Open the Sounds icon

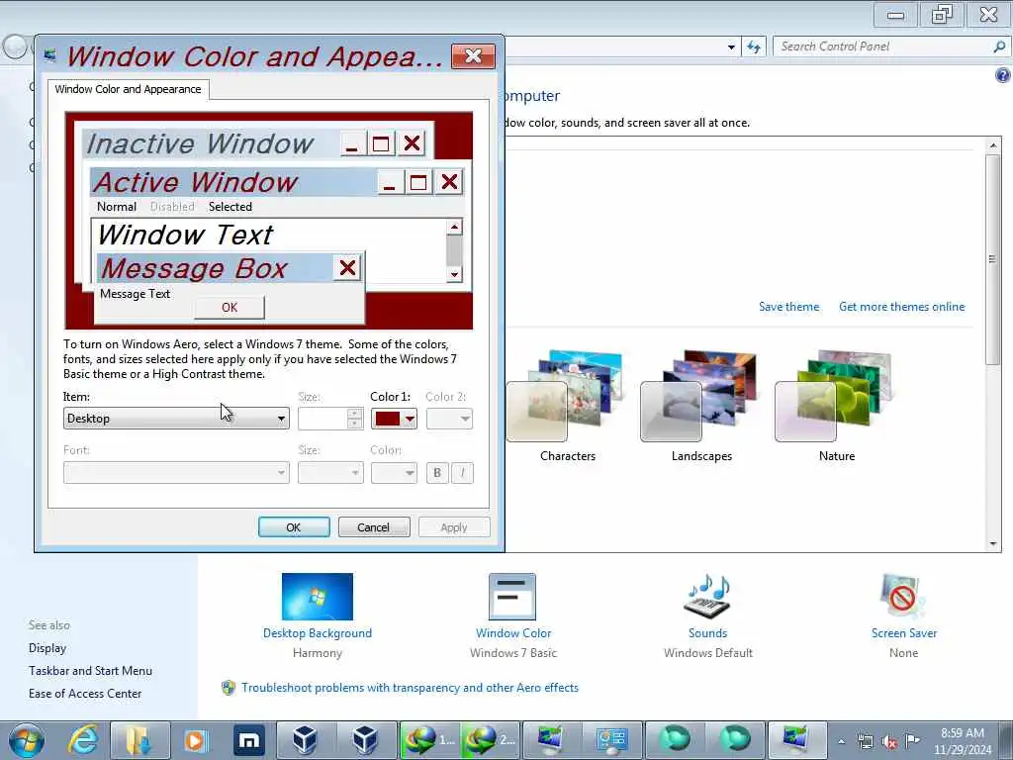[x=707, y=597]
